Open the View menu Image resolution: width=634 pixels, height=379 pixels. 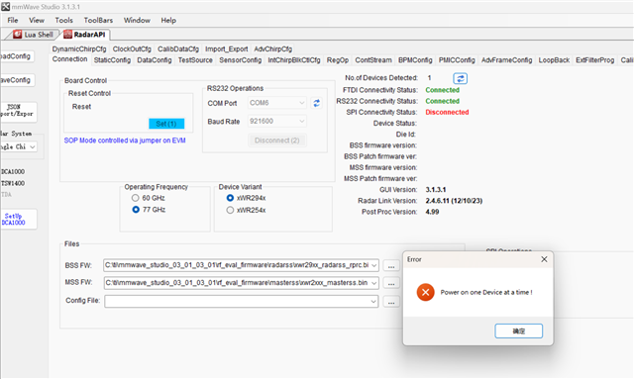37,20
